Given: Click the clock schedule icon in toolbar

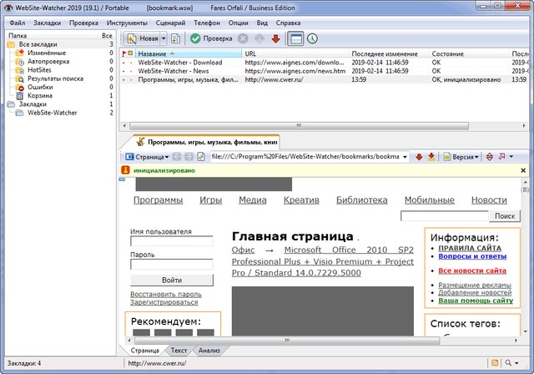Looking at the screenshot, I should pos(312,38).
